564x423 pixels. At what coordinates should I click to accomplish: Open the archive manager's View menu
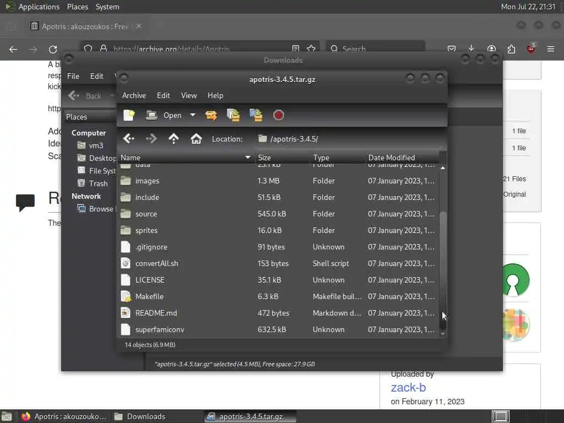189,95
